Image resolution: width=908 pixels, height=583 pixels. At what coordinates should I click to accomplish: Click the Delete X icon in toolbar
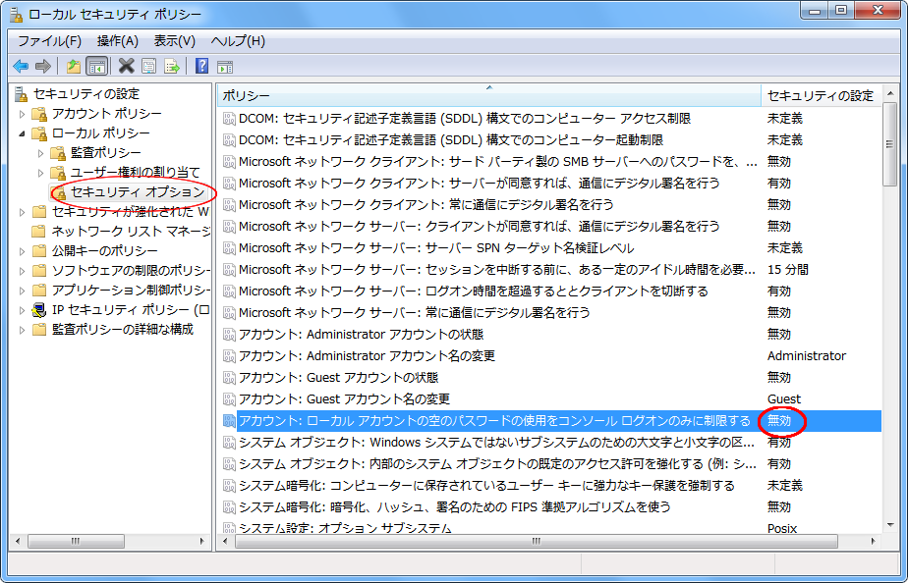tap(126, 66)
